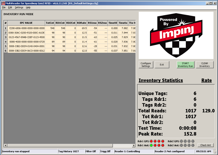Click the first gray Rdr2 Ant indicator
Screen dimensions: 218x155
coord(181,145)
